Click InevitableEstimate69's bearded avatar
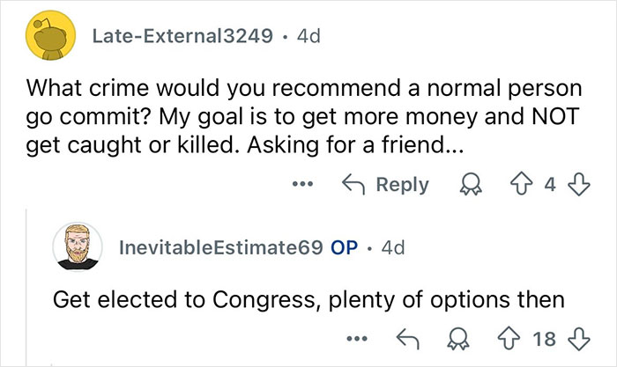 pos(78,246)
